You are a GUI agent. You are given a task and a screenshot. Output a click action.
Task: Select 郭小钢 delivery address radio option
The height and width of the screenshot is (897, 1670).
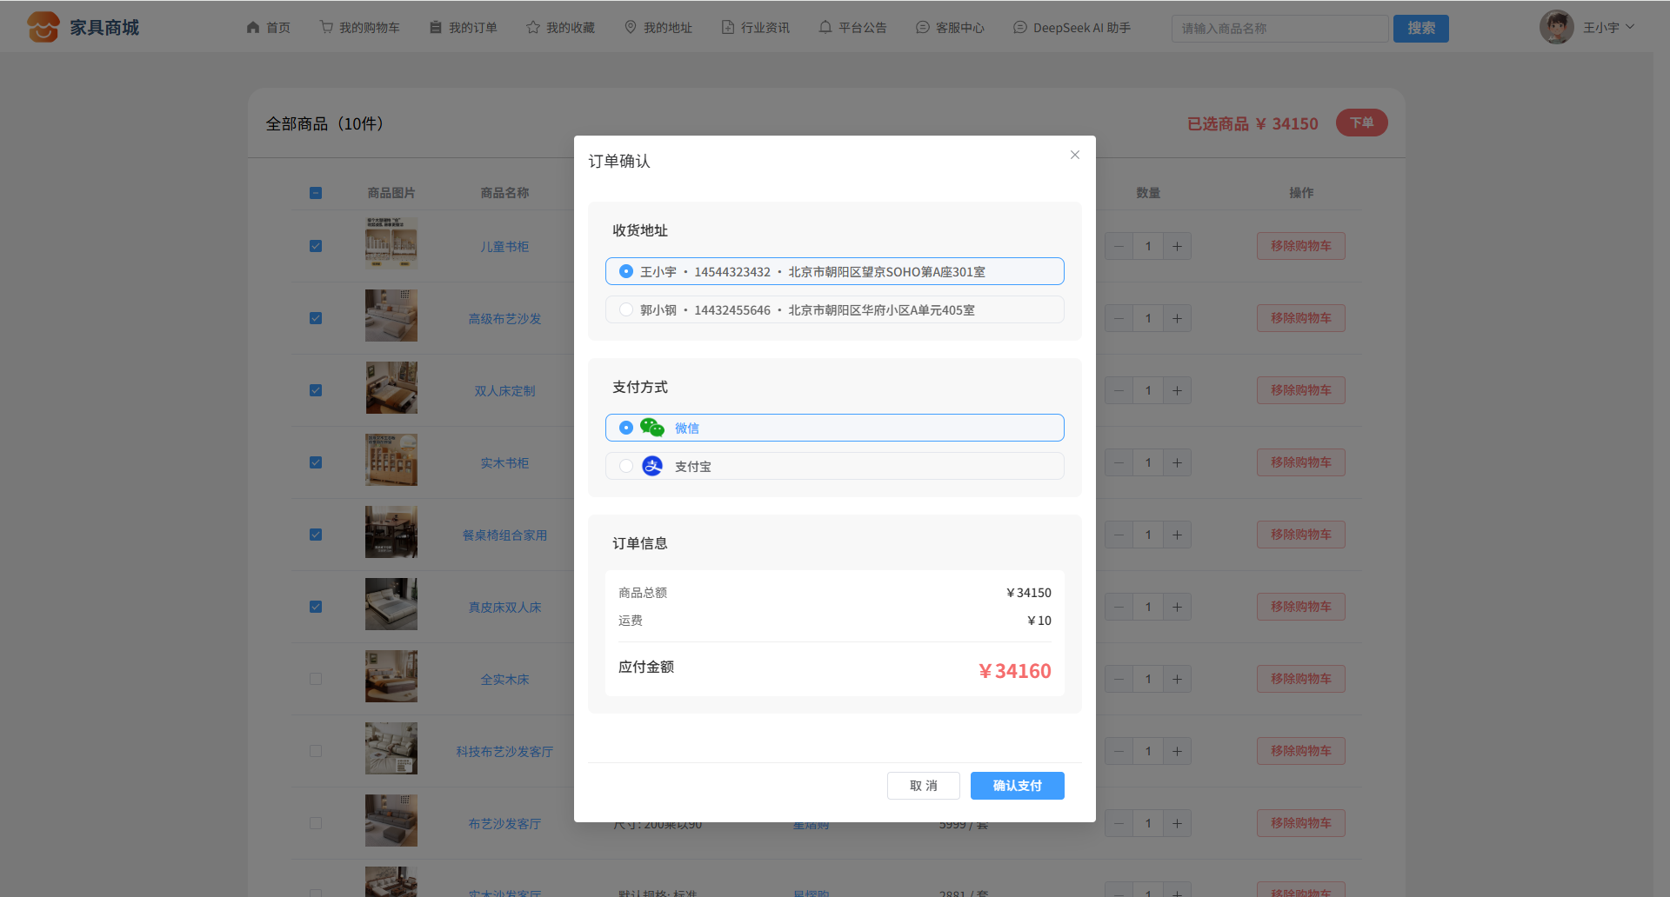626,309
